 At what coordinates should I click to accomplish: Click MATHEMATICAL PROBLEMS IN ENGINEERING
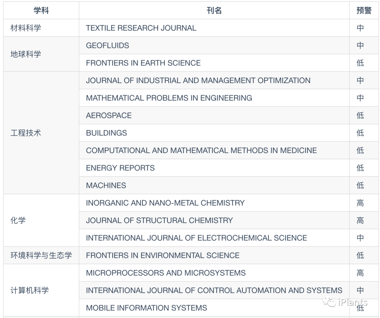coord(169,98)
